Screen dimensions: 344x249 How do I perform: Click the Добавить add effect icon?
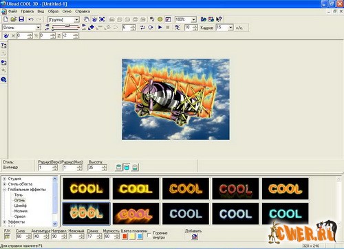[194, 237]
